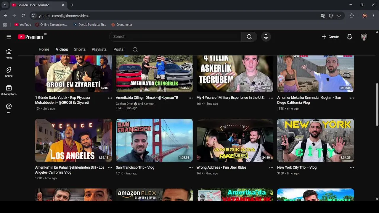Screen dimensions: 379x213
Task: Open the Playlists tab
Action: [99, 49]
